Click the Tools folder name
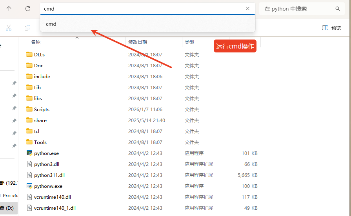 (x=40, y=142)
